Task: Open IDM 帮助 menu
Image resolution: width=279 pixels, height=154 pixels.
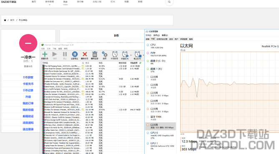Action: point(66,49)
